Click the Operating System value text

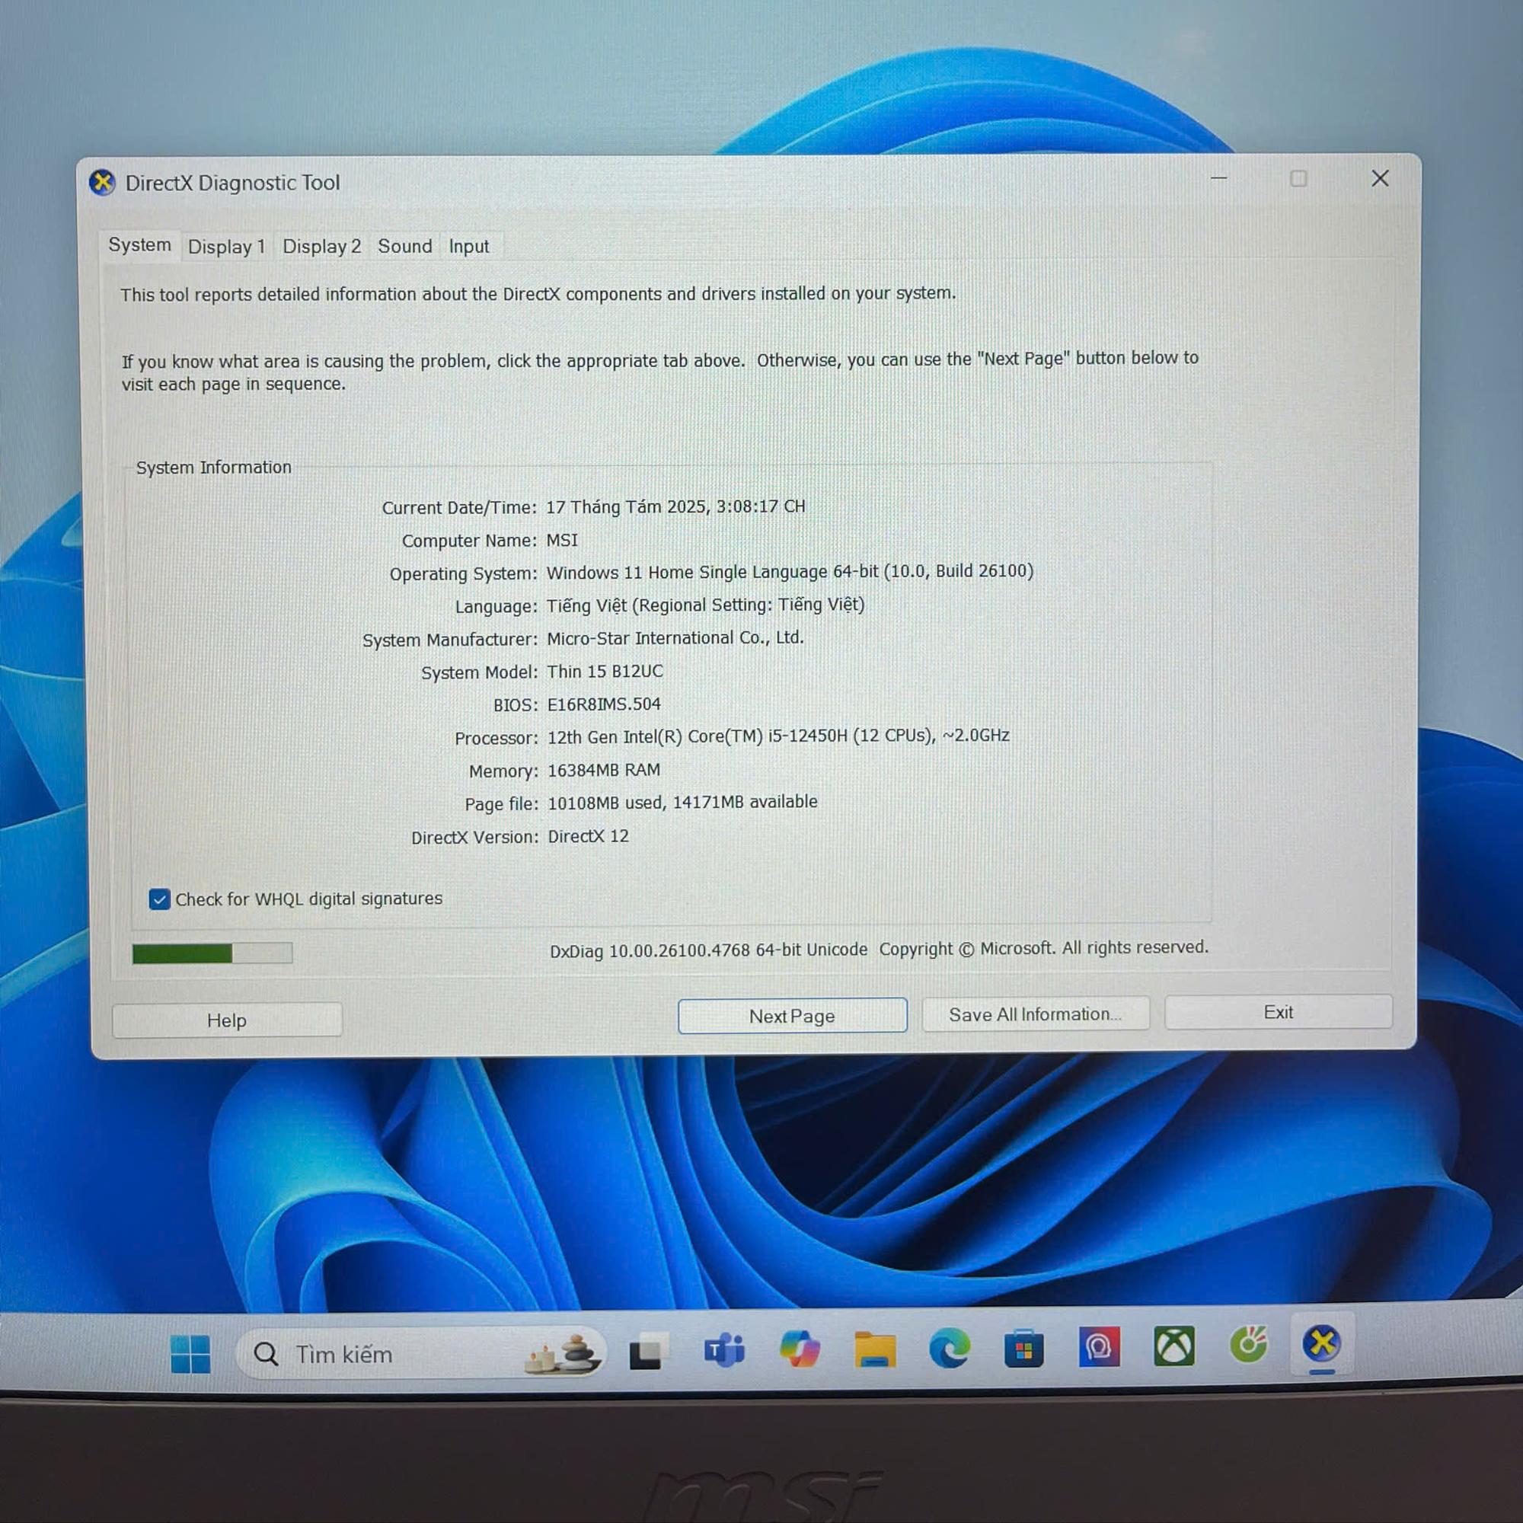click(790, 572)
